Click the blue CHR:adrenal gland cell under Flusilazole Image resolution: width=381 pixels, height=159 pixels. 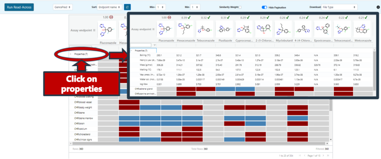pyautogui.click(x=225, y=89)
